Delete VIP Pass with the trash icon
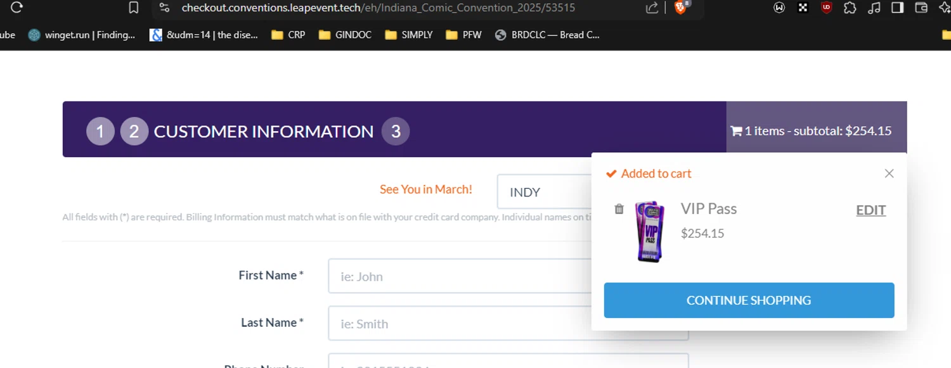This screenshot has height=368, width=951. (x=619, y=209)
